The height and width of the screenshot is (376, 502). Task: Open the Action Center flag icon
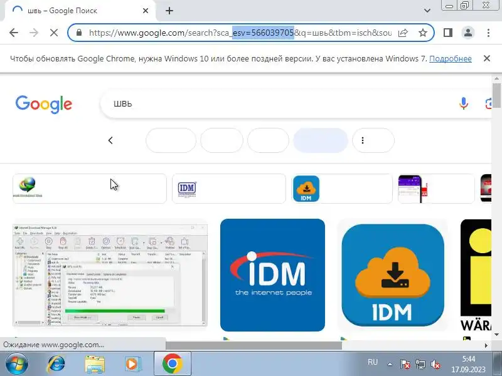[x=405, y=364]
